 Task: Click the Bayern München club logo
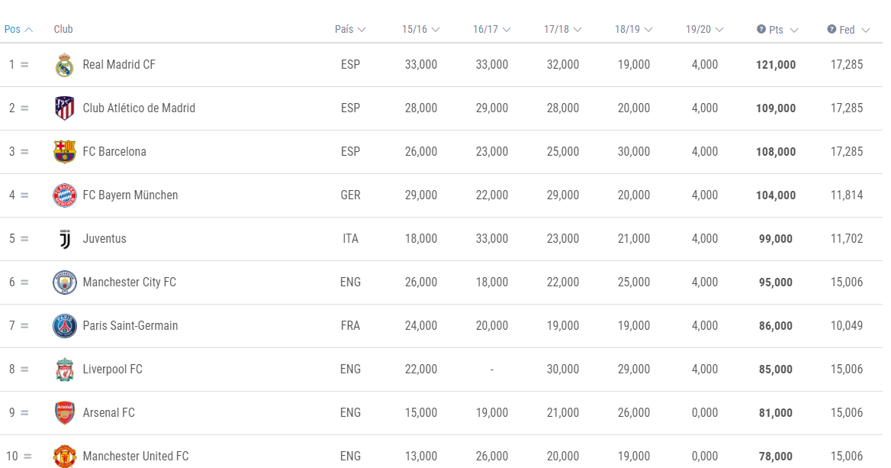point(65,195)
